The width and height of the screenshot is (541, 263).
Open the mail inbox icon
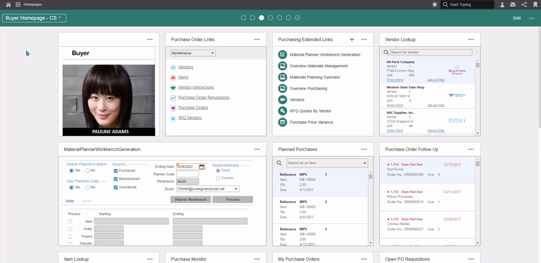(513, 5)
